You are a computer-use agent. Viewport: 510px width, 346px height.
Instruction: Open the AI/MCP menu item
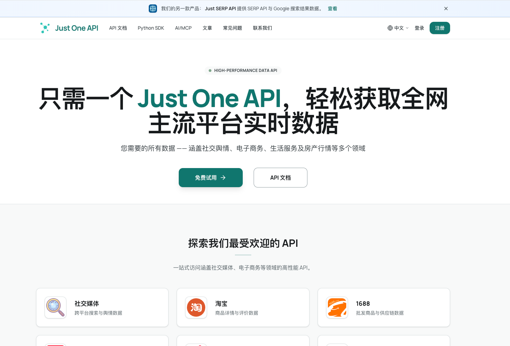click(183, 28)
